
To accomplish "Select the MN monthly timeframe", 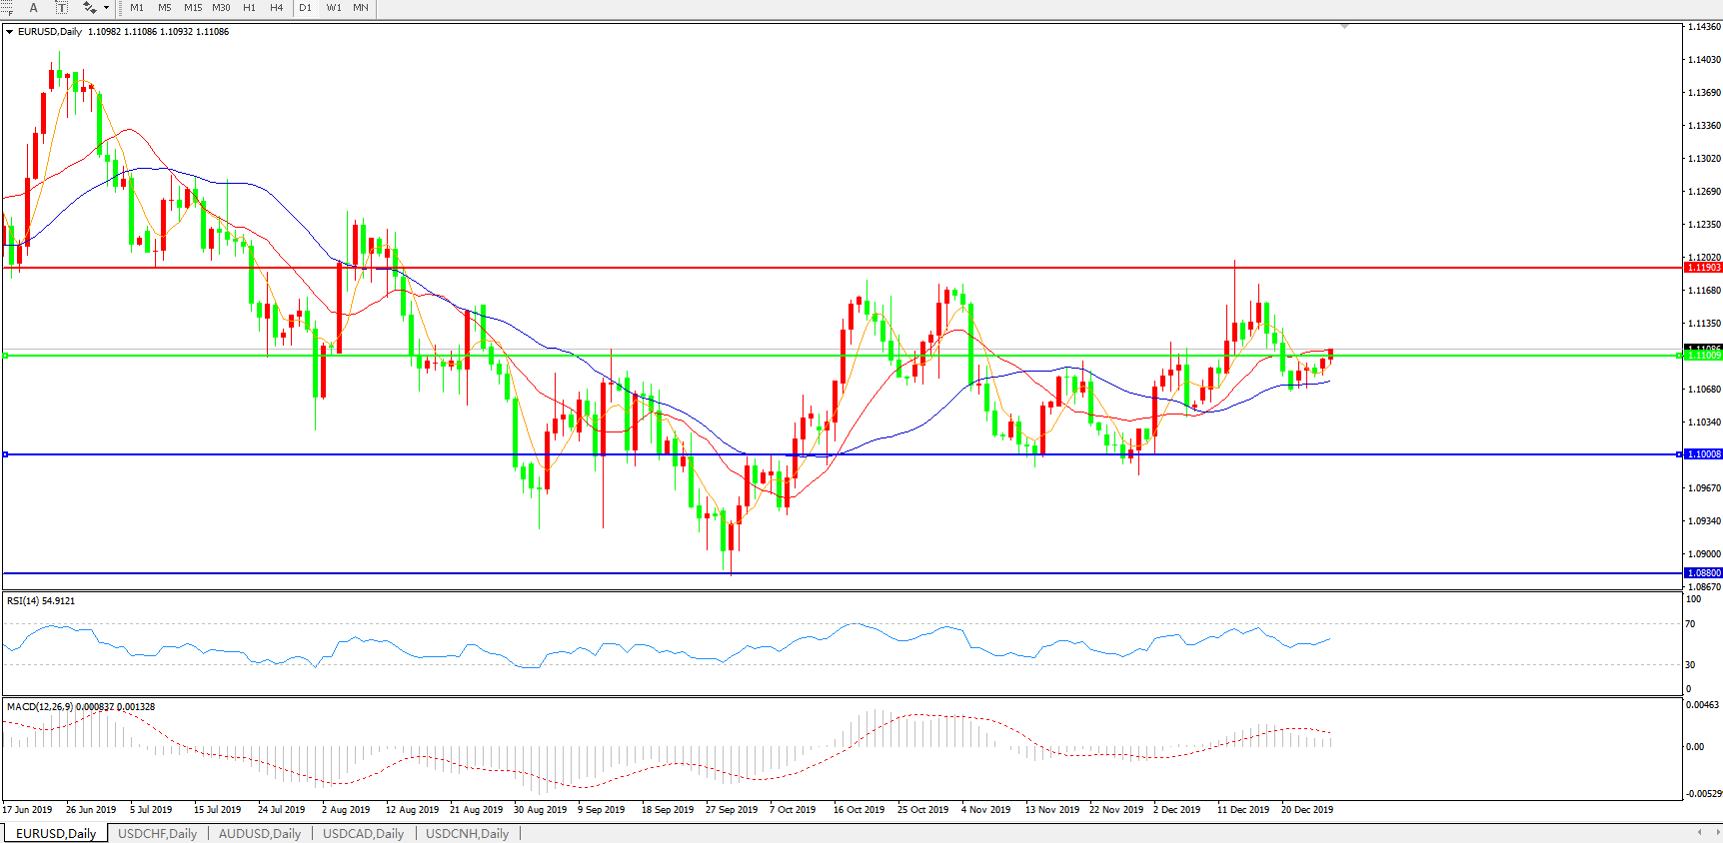I will [x=361, y=8].
